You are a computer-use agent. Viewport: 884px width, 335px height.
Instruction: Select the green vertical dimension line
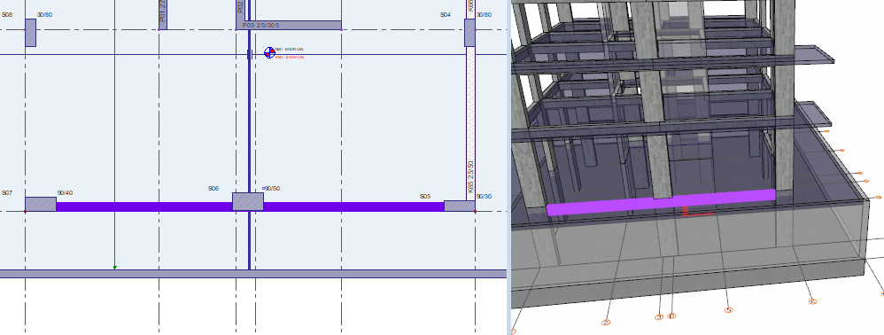tap(114, 134)
